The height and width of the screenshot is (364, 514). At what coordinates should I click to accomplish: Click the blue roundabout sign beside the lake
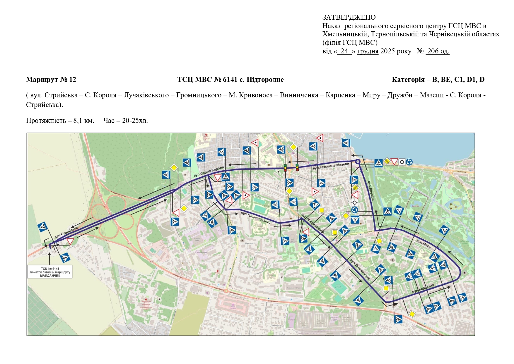(409, 162)
